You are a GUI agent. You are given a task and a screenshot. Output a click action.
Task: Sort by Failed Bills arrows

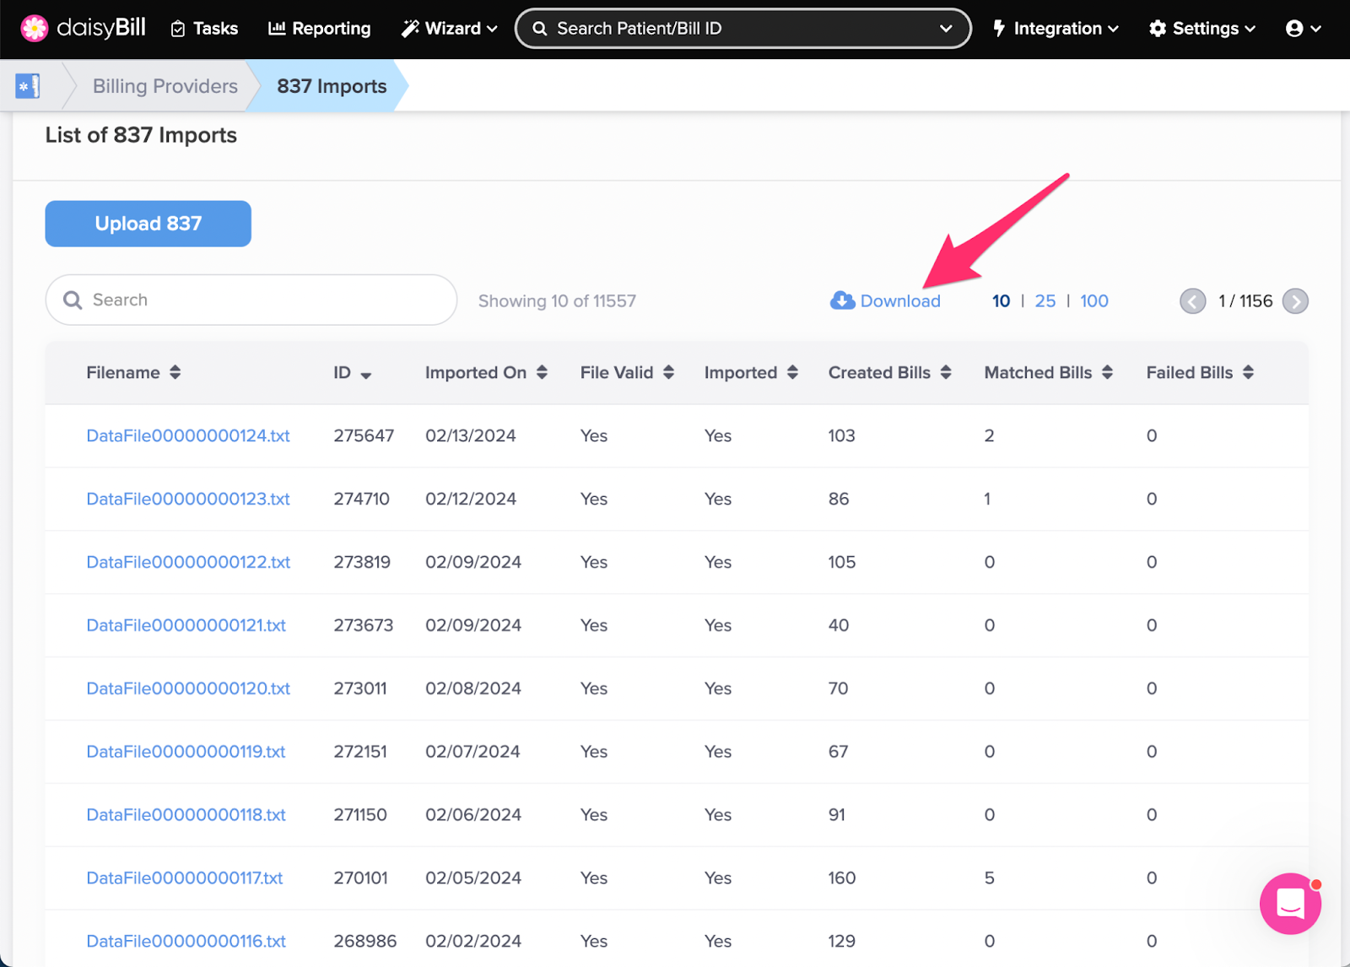pyautogui.click(x=1248, y=372)
